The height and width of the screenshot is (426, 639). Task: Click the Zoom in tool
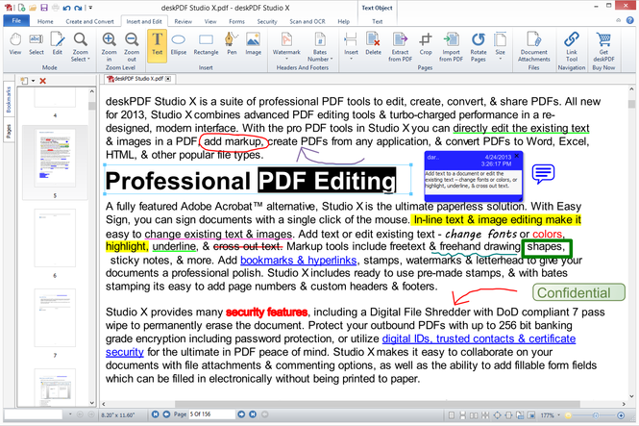click(109, 47)
